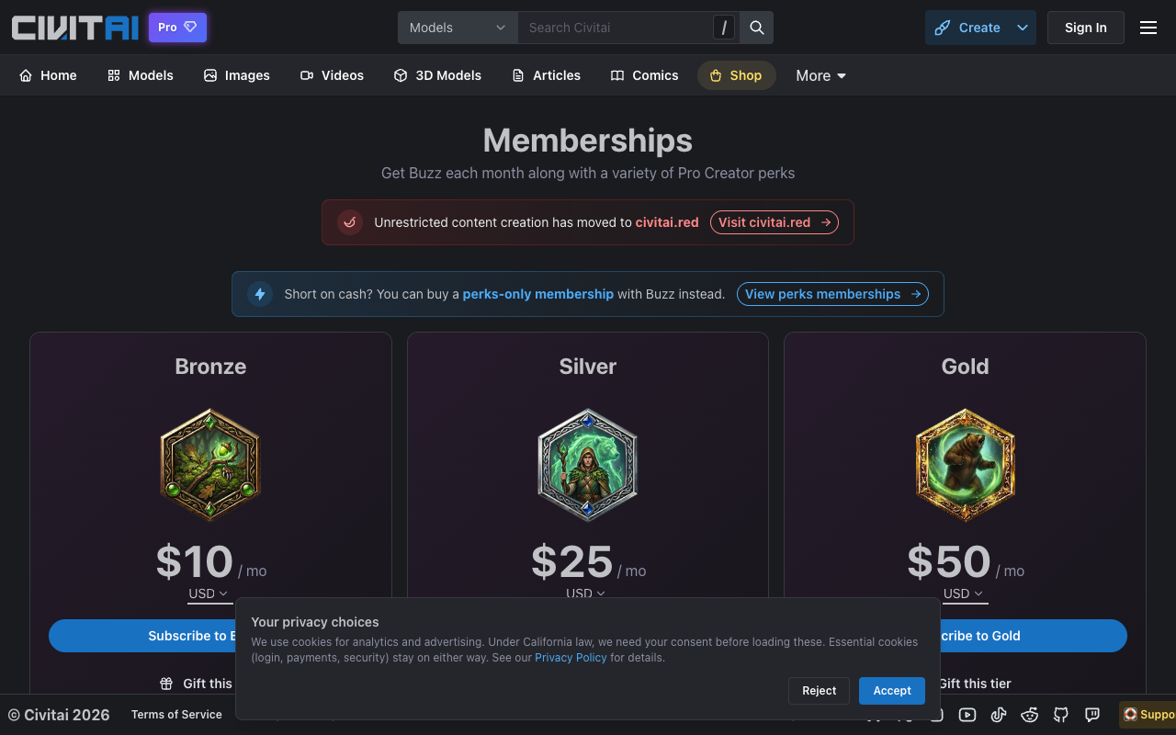The width and height of the screenshot is (1176, 735).
Task: Click the search magnifier icon
Action: 757,28
